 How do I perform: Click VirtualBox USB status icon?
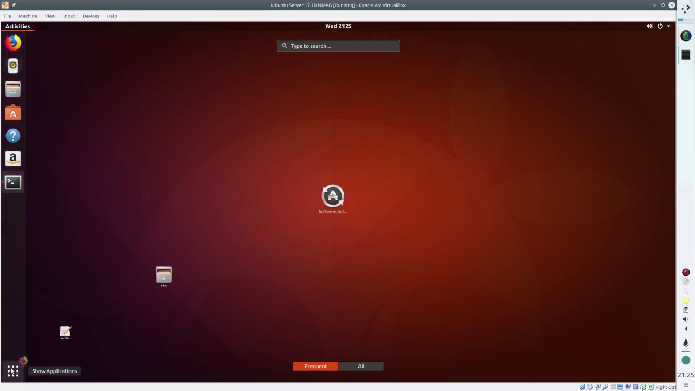click(x=605, y=387)
